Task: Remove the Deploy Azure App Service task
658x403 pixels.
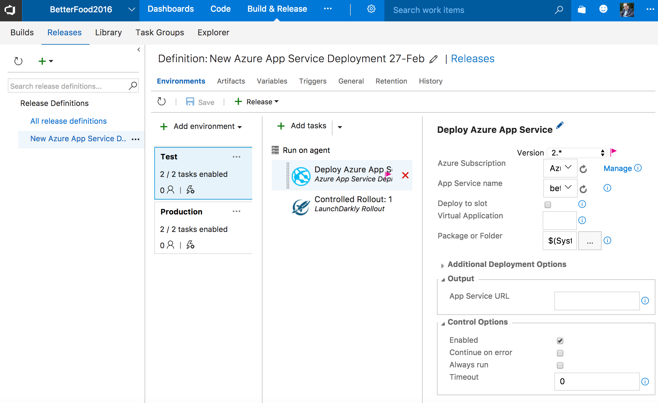Action: (x=405, y=175)
